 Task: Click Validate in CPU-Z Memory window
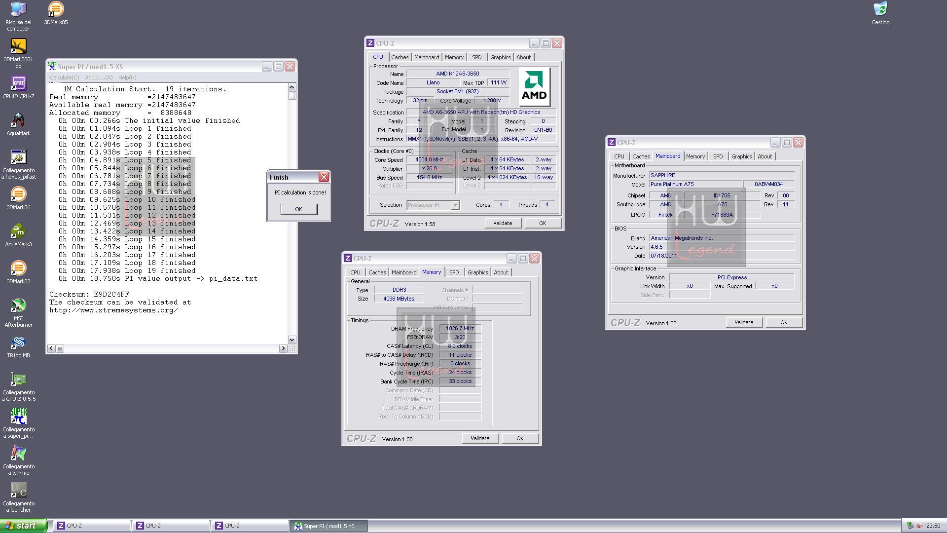tap(480, 438)
